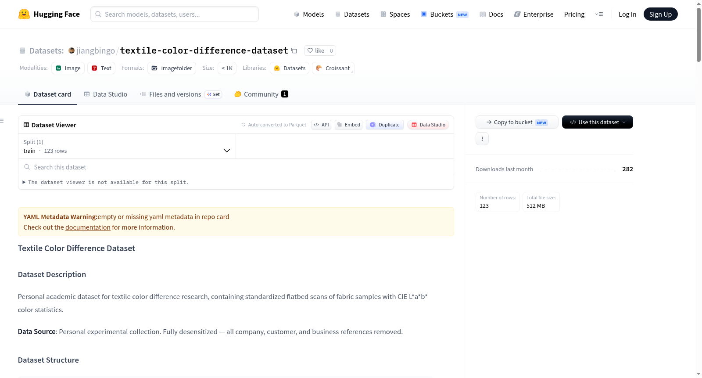
Task: Open the Models menu
Action: 309,14
